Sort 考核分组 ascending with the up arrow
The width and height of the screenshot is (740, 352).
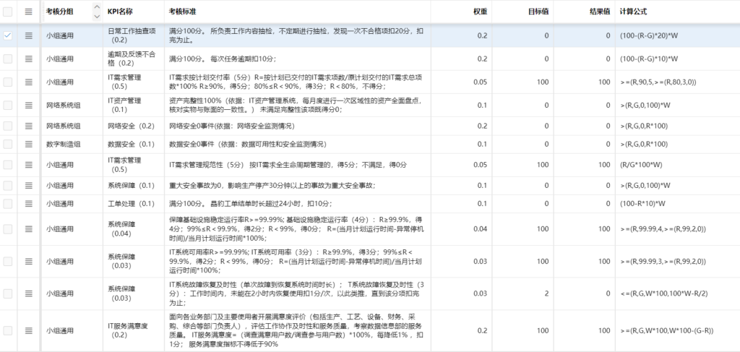coord(97,8)
